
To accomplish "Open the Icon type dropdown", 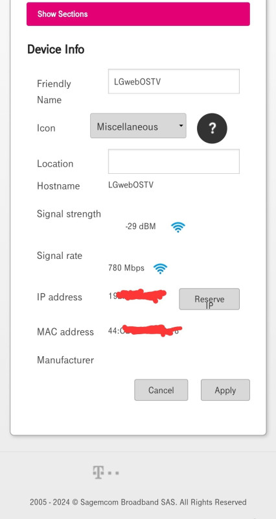I will 138,126.
